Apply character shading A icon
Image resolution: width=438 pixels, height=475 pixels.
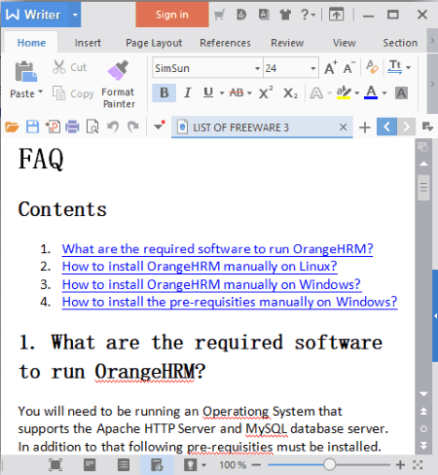[x=401, y=93]
